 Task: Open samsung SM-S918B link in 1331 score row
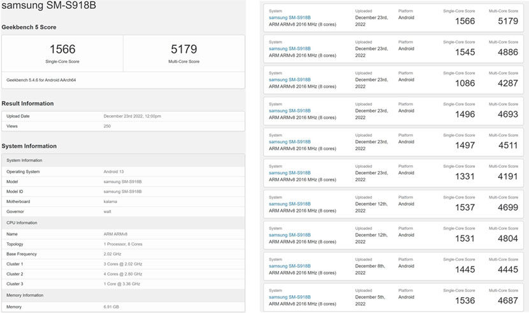(289, 172)
